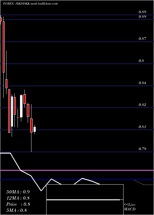Click the tallest red candlestick body
The image size is (154, 215).
tap(4, 47)
